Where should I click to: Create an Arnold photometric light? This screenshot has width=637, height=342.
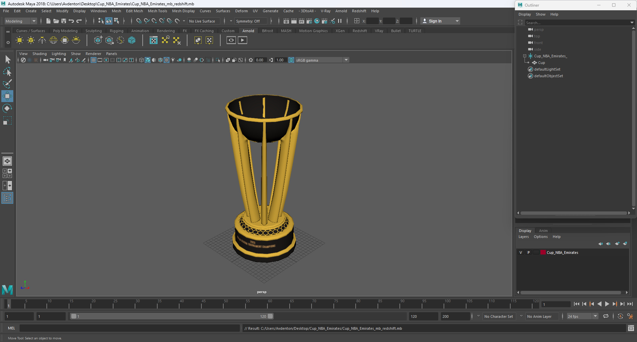click(42, 40)
